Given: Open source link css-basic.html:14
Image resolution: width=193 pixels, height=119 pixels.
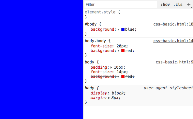Looking at the screenshot, I should pos(173,41).
